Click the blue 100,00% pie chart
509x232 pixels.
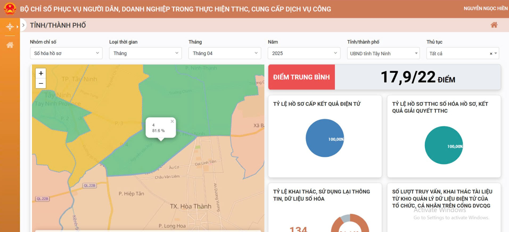coord(325,138)
